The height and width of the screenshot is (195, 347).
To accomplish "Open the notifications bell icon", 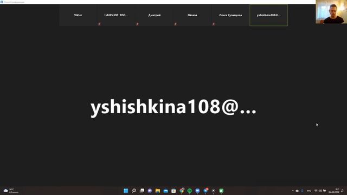I will [342, 191].
